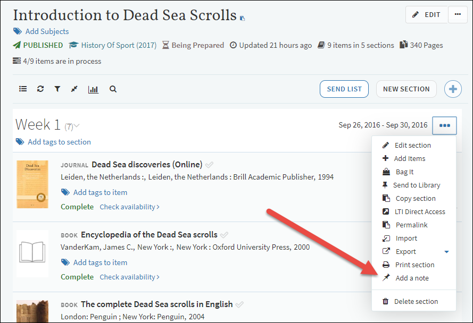Click the Add Subjects link
Image resolution: width=473 pixels, height=323 pixels.
pos(47,31)
